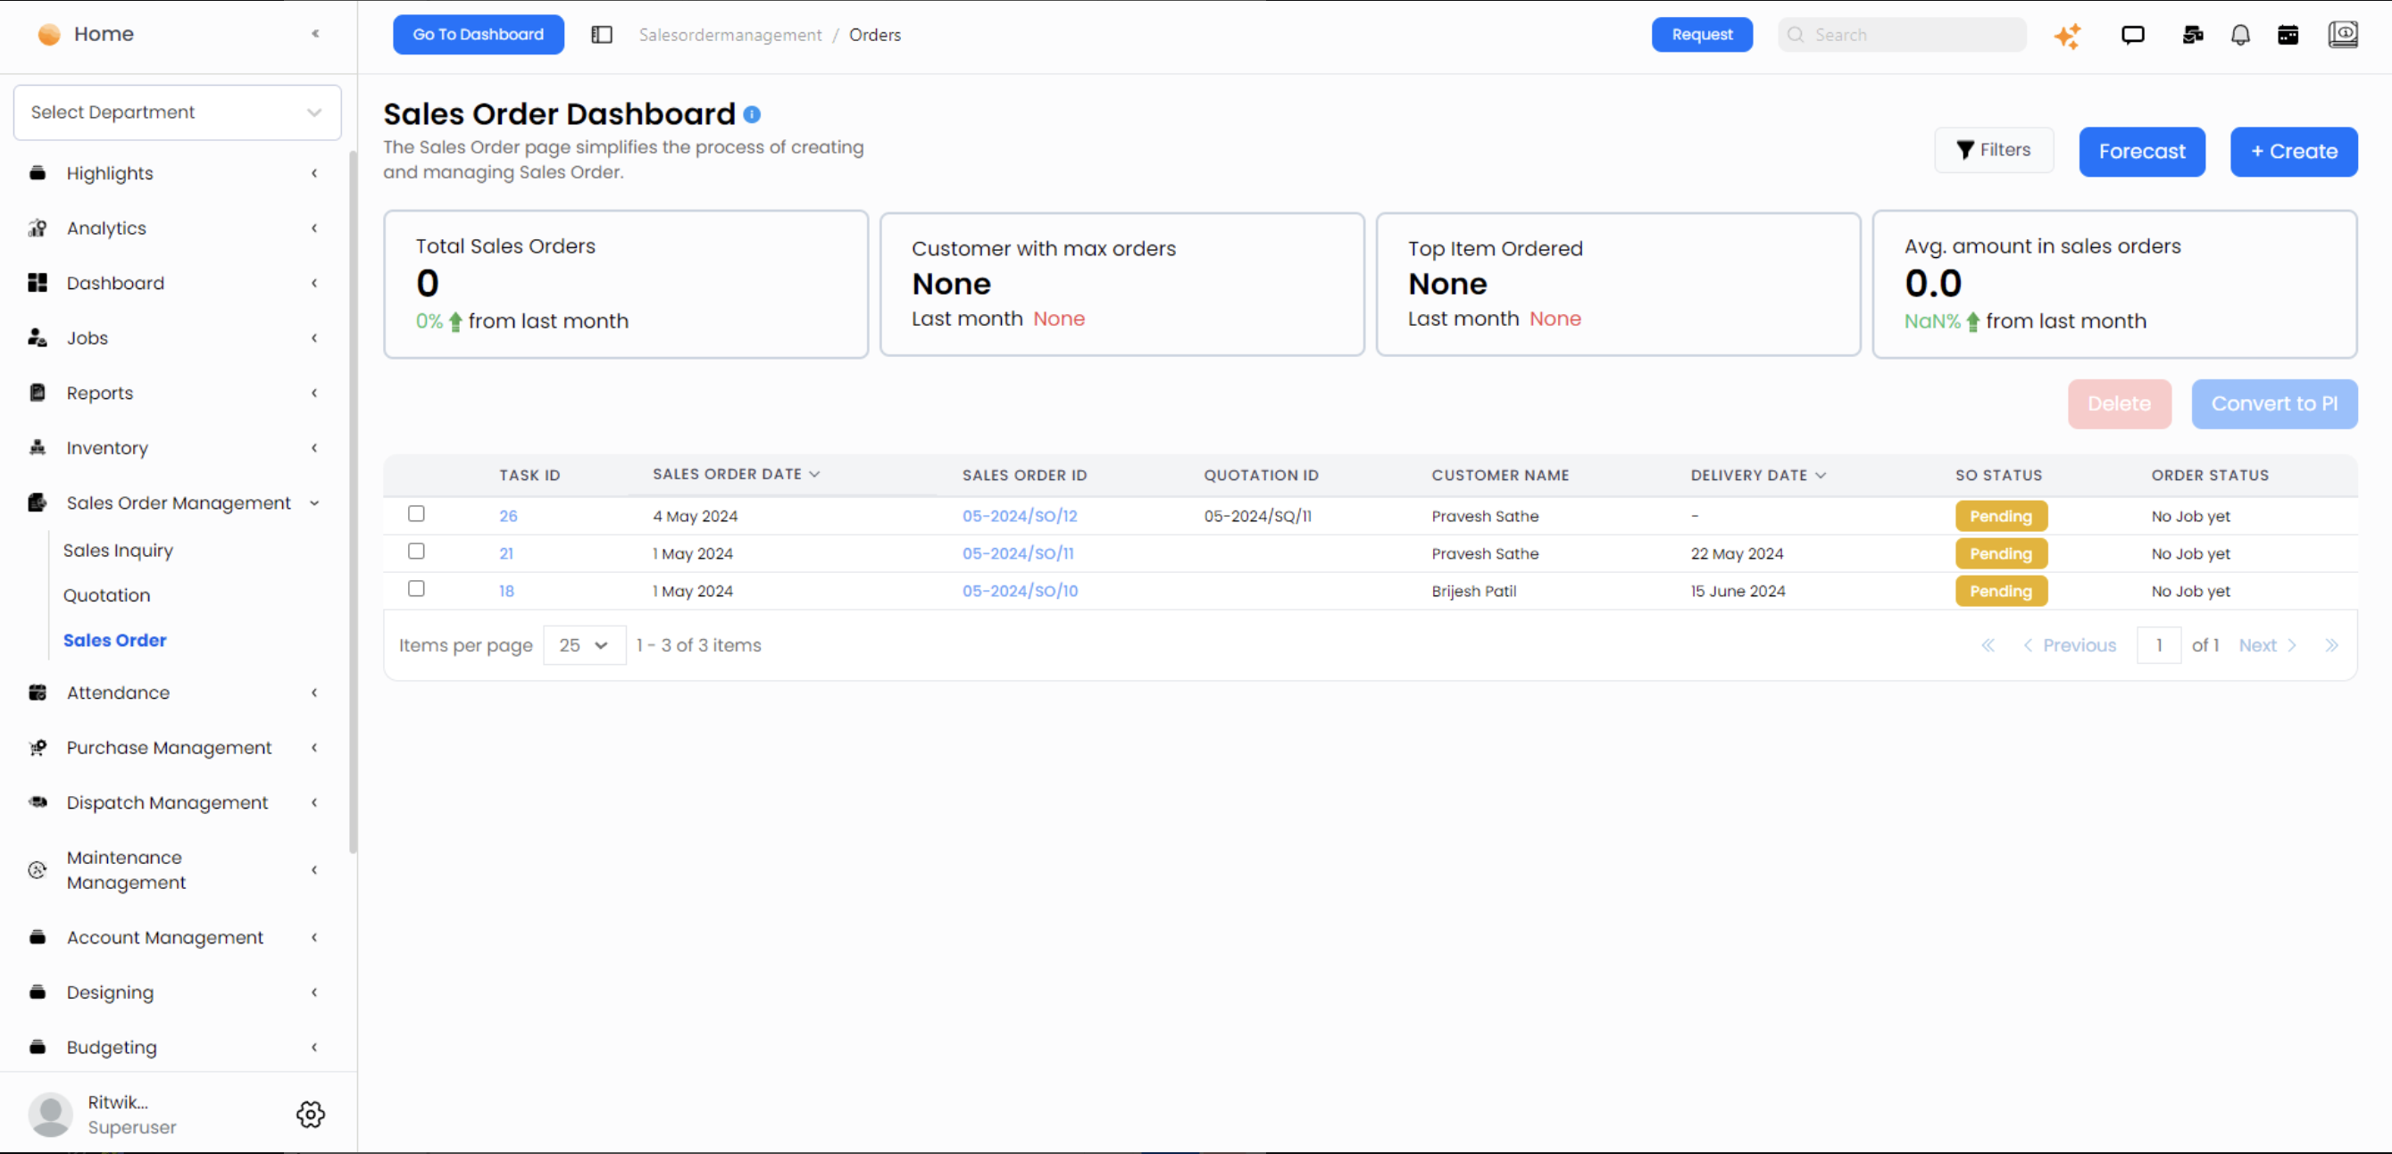The image size is (2392, 1154).
Task: Click the Filters funnel button
Action: 1994,151
